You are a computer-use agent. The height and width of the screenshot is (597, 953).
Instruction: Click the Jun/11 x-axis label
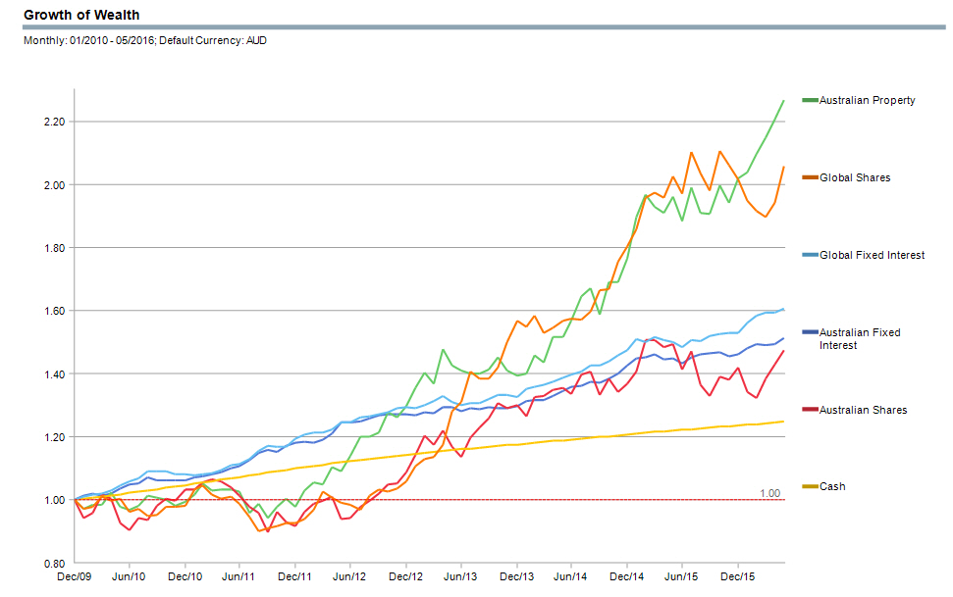coord(238,576)
